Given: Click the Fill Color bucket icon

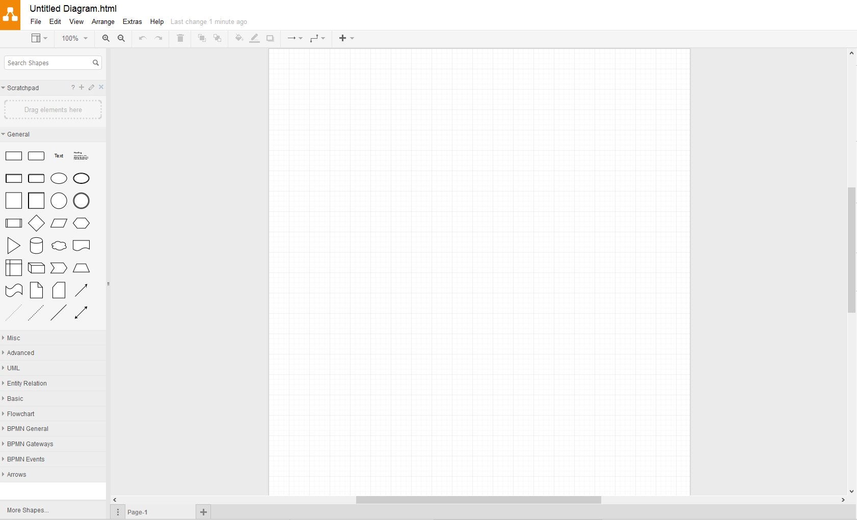Looking at the screenshot, I should [238, 38].
